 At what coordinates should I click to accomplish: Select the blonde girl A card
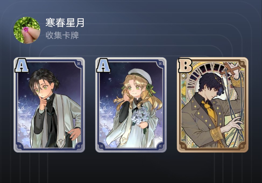(131, 105)
